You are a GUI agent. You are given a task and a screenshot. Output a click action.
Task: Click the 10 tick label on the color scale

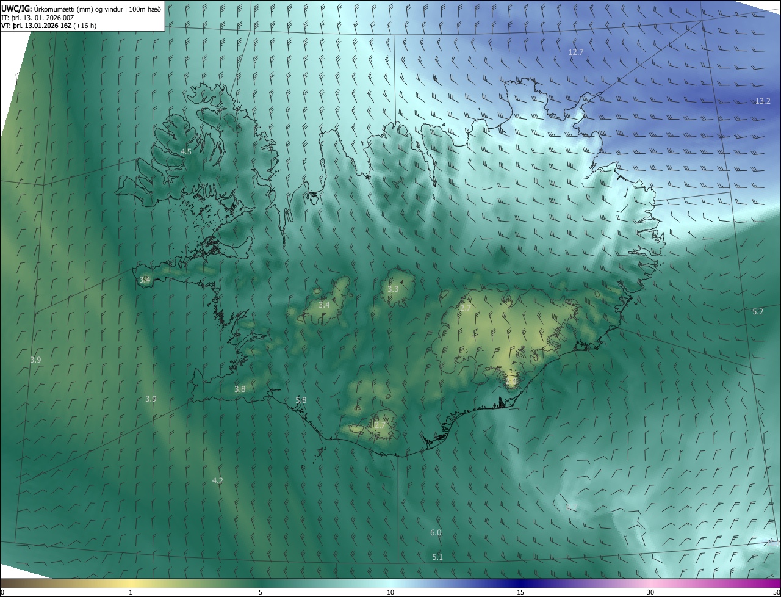point(390,592)
